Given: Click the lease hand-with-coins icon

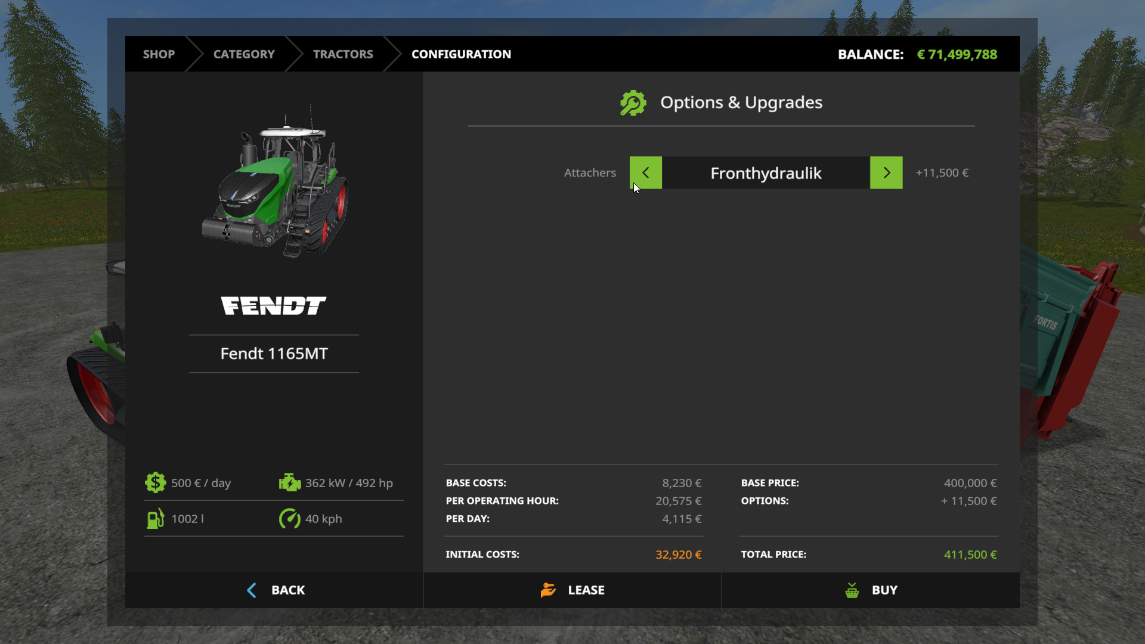Looking at the screenshot, I should point(548,590).
